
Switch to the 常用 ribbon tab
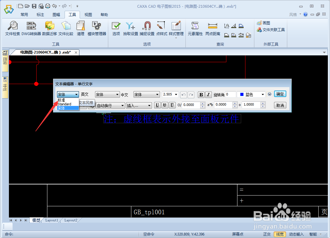pos(24,14)
